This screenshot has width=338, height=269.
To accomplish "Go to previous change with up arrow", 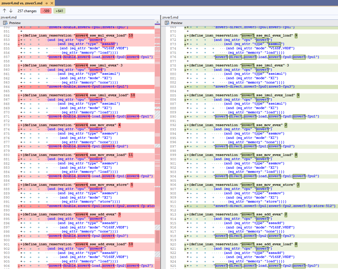I will tap(5, 10).
